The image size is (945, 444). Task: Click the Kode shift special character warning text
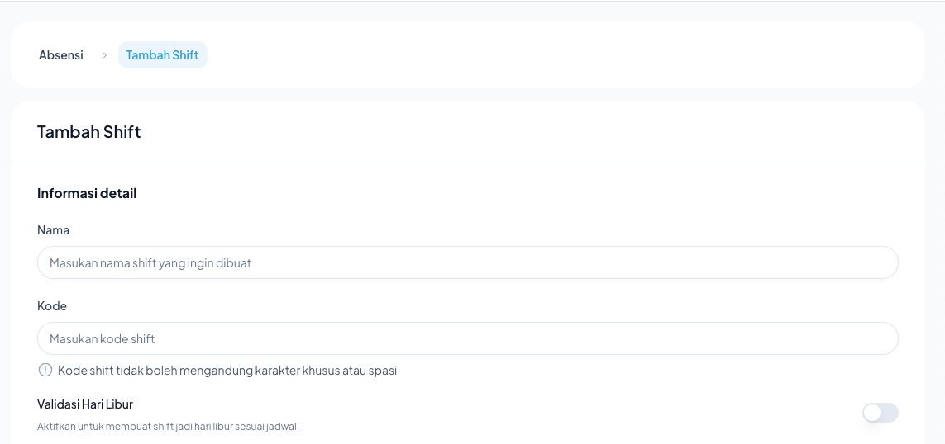coord(227,371)
